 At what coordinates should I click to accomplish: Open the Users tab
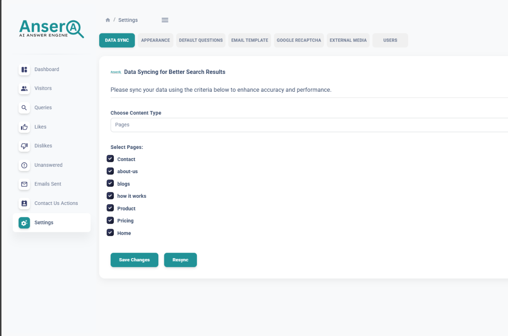point(390,40)
